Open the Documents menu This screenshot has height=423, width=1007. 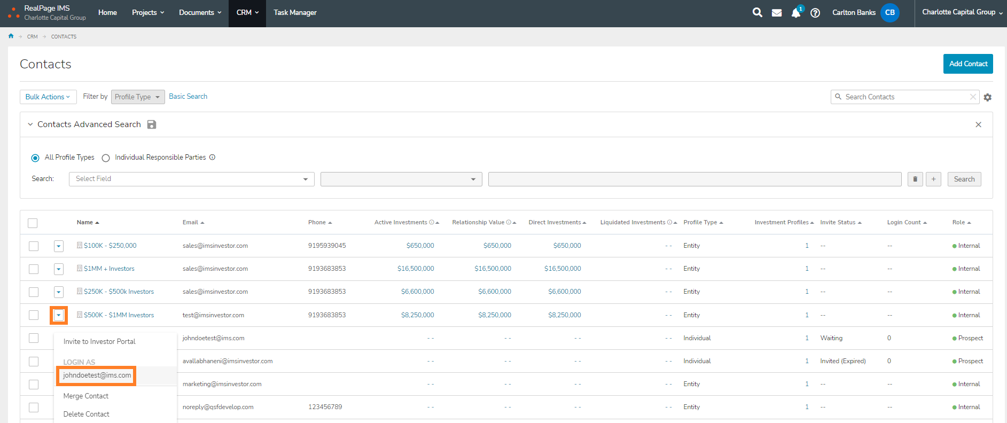click(200, 13)
